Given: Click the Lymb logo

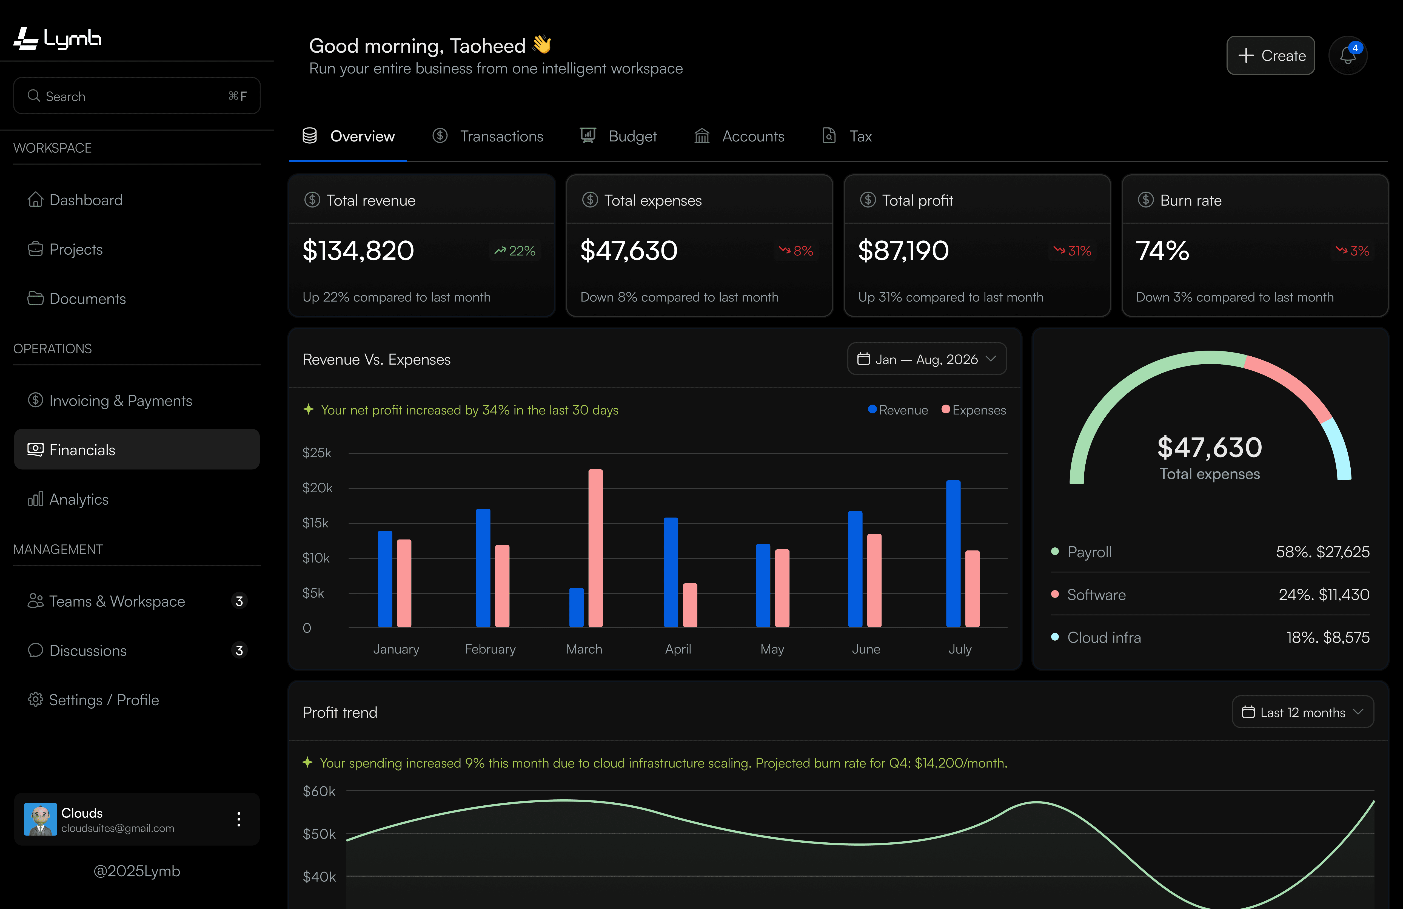Looking at the screenshot, I should pos(57,39).
